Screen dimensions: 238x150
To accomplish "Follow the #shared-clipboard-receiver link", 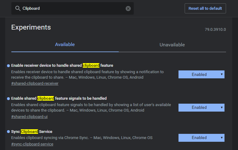I will (x=35, y=83).
